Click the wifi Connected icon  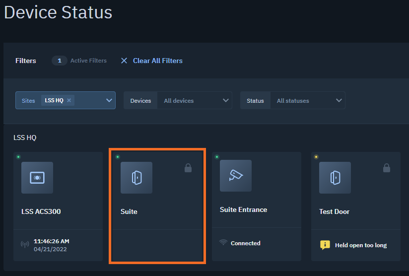click(223, 242)
